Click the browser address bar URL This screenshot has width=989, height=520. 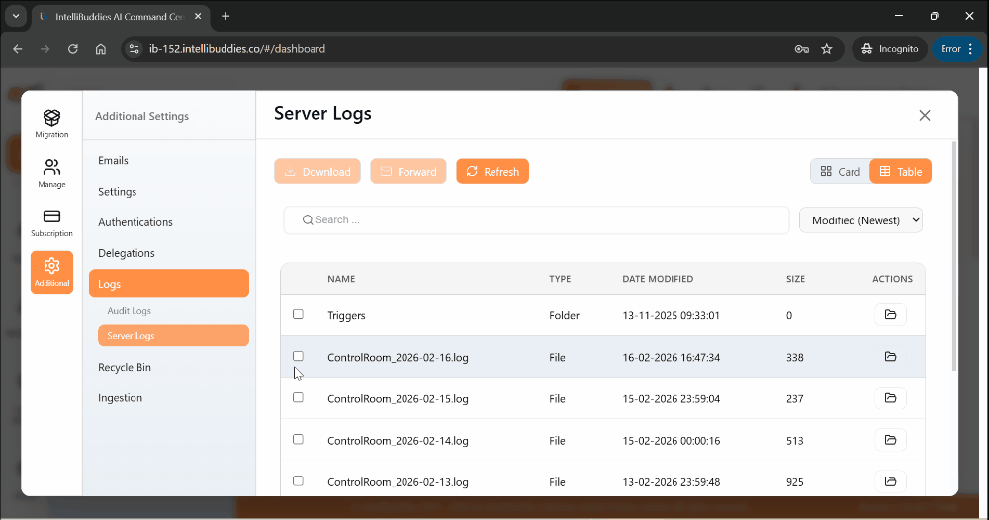(237, 49)
